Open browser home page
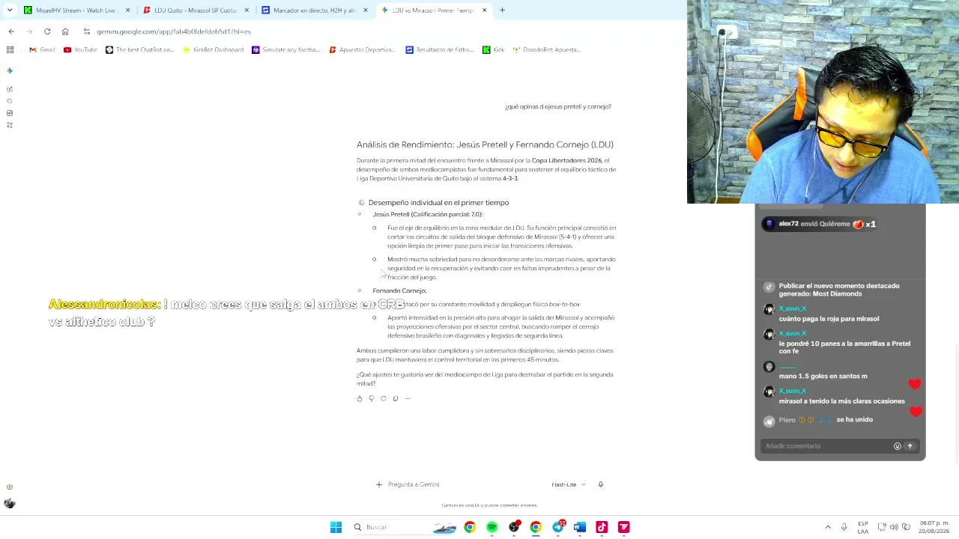 coord(65,31)
